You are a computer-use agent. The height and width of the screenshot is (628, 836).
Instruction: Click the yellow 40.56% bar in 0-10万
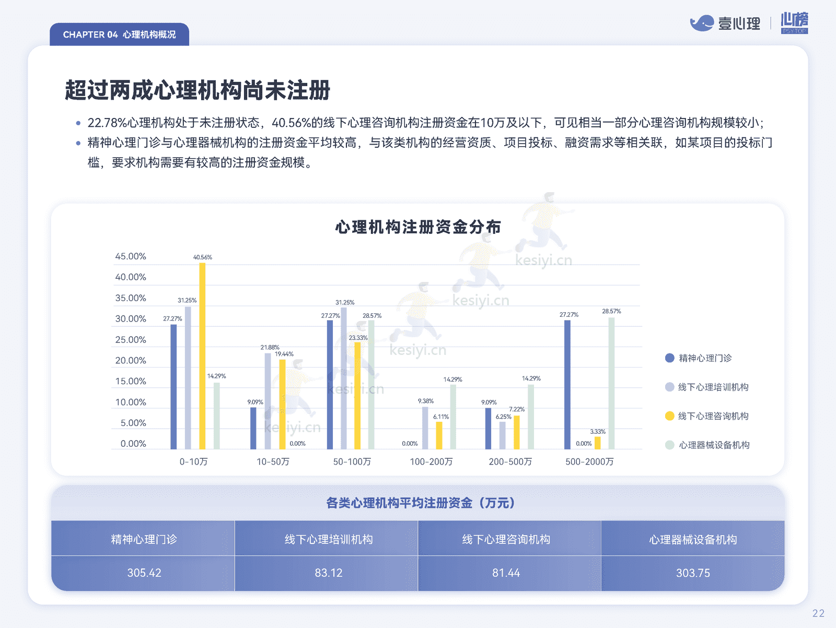(202, 356)
